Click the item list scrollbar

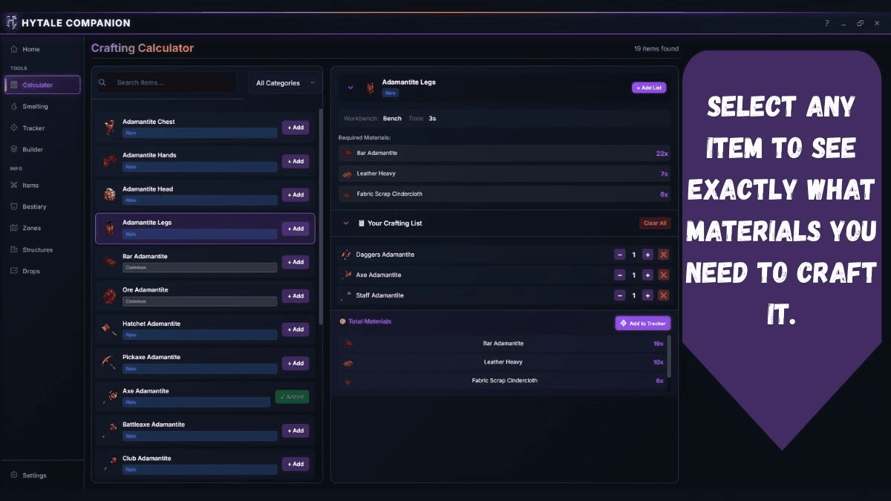321,215
